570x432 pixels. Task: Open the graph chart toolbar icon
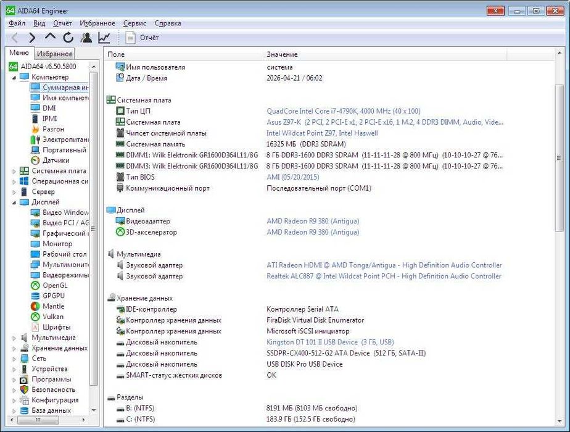[x=104, y=38]
